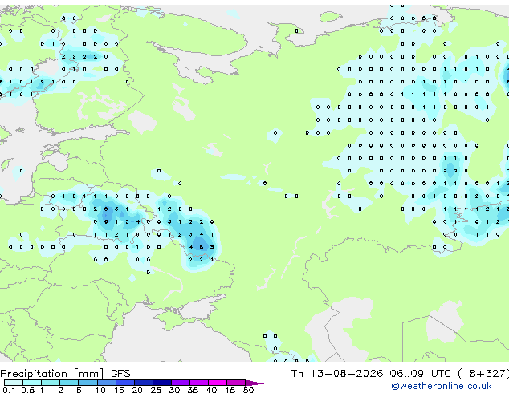509x393 pixels.
Task: Click the 25–30 mm dark blue legend box
Action: click(x=162, y=383)
